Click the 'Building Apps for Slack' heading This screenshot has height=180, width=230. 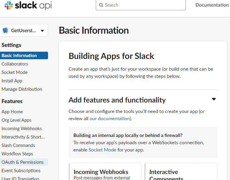[x=111, y=56]
